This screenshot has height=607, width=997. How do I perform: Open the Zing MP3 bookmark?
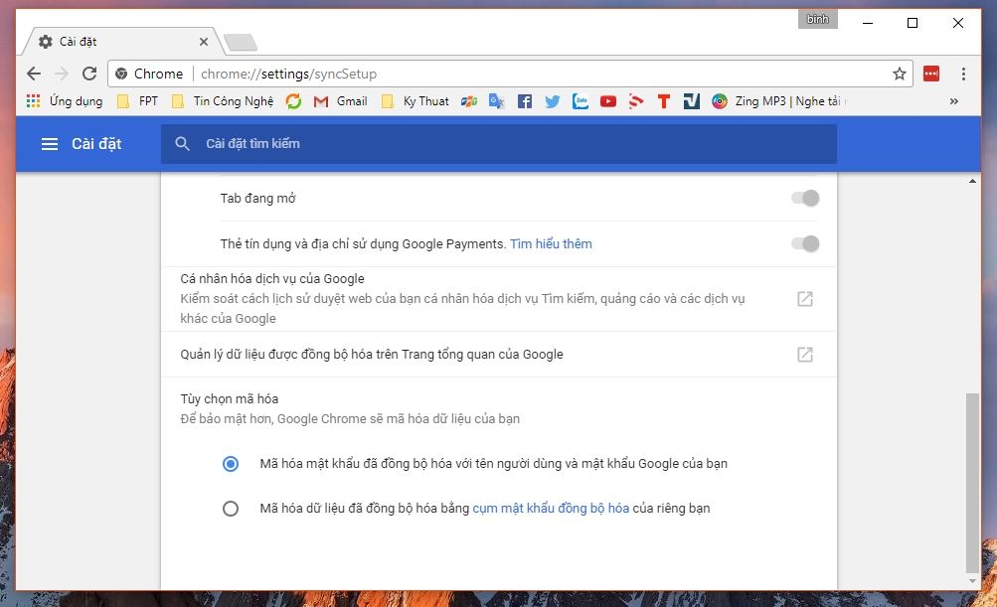pyautogui.click(x=779, y=101)
